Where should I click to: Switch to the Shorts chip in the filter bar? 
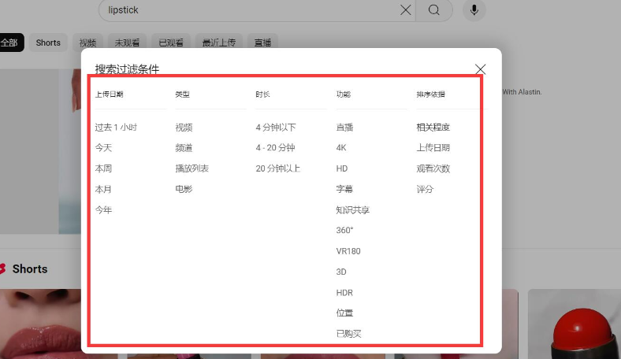(48, 43)
